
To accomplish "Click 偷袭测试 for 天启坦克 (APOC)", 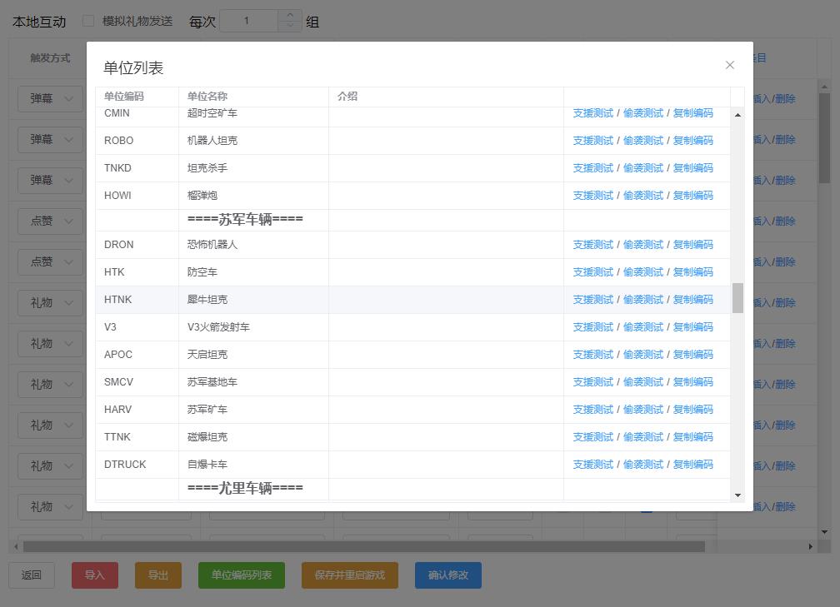I will [x=642, y=355].
